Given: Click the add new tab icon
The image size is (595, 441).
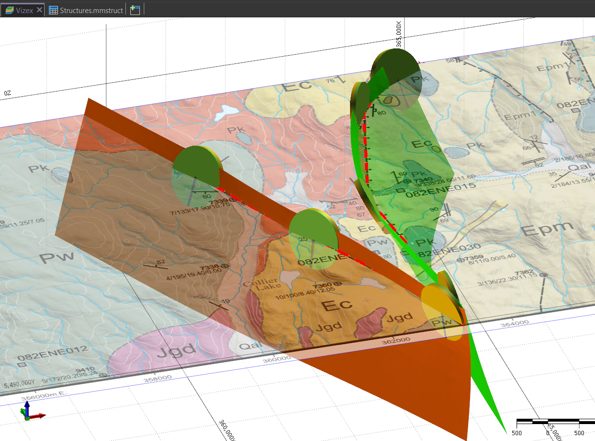Looking at the screenshot, I should [135, 10].
